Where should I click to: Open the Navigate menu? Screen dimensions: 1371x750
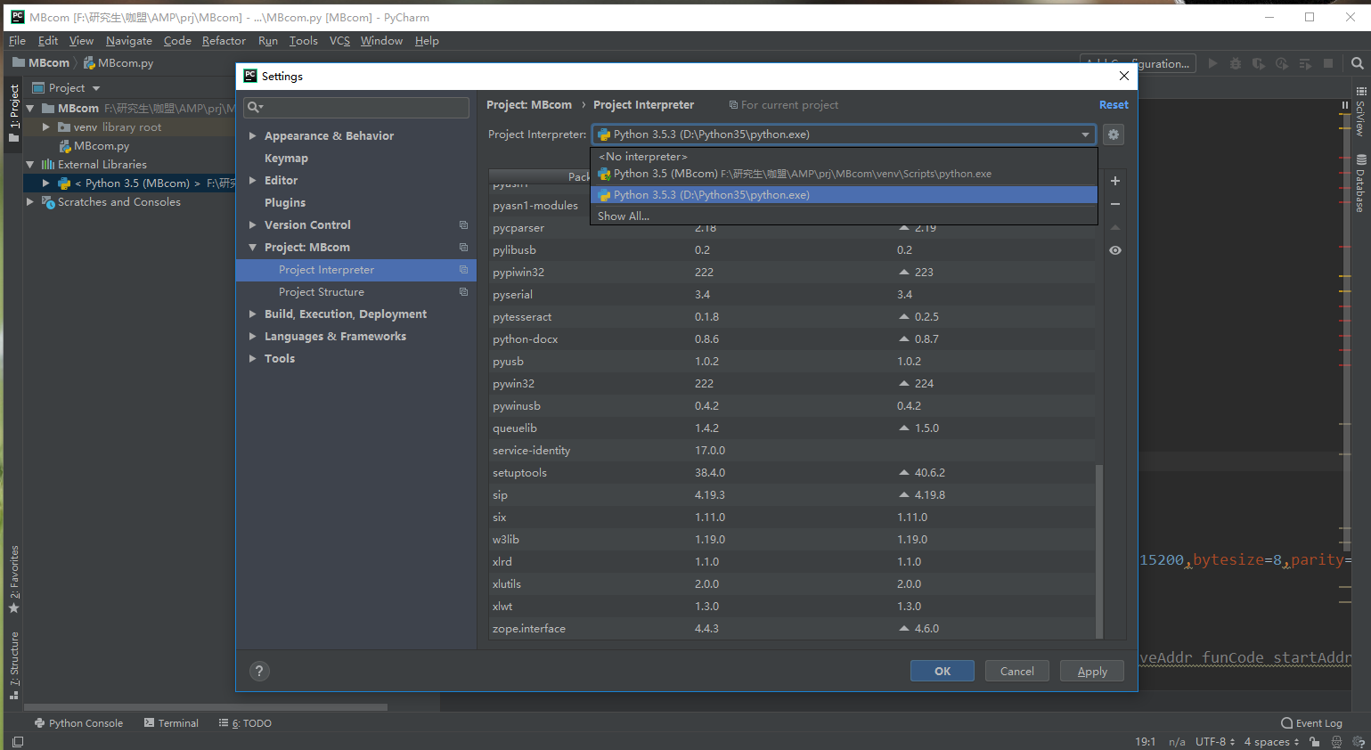(129, 41)
